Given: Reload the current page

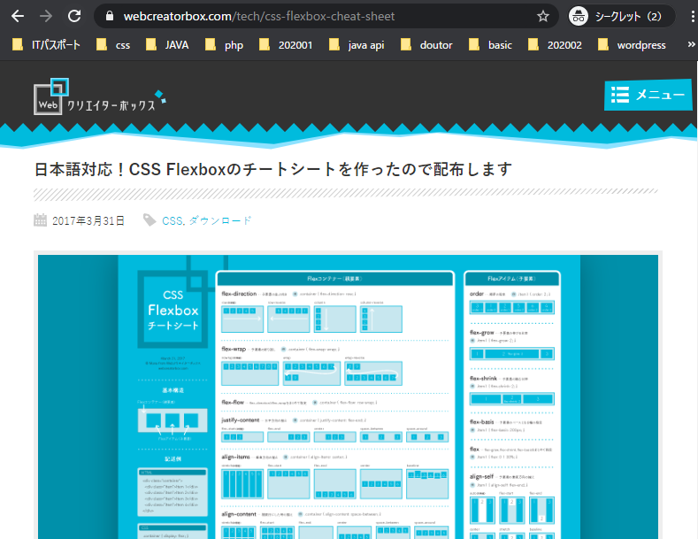Looking at the screenshot, I should click(74, 17).
